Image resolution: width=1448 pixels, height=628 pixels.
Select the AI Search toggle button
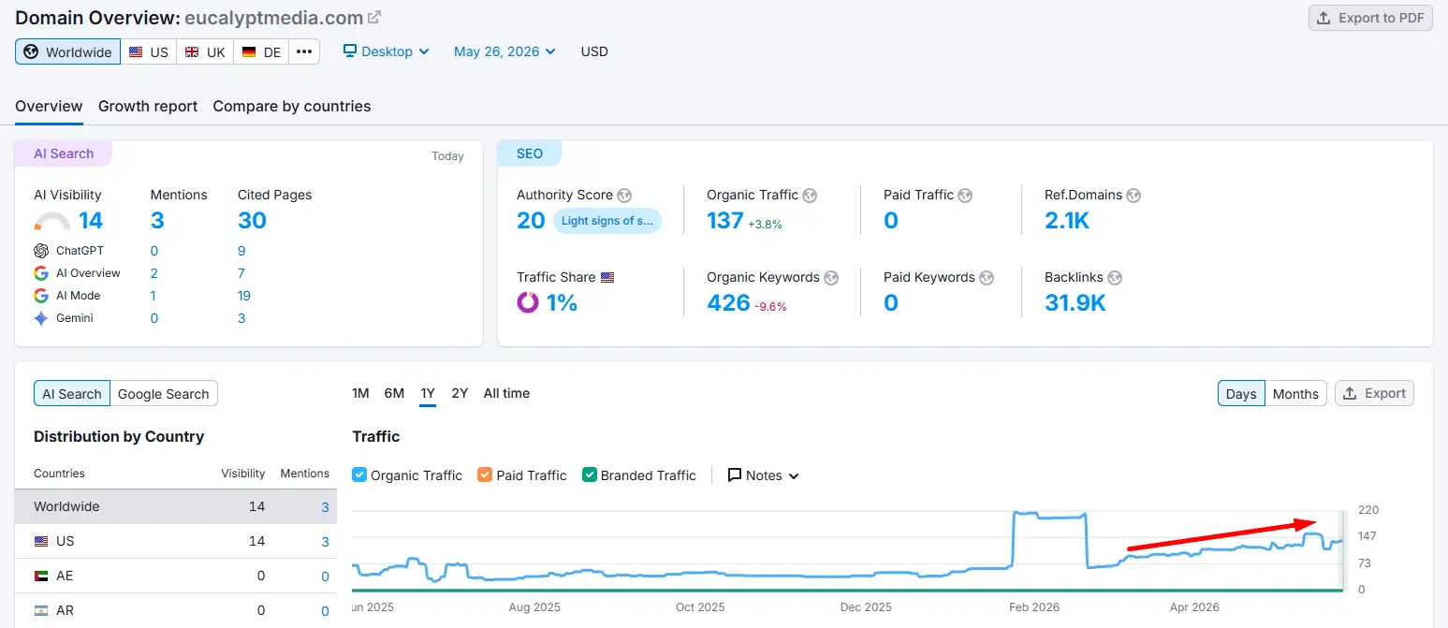coord(72,394)
